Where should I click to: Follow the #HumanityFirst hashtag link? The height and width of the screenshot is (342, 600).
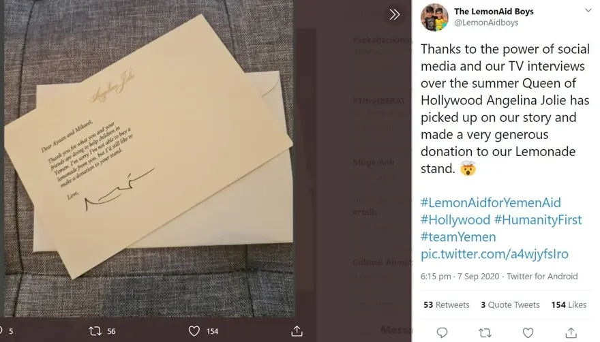[538, 220]
